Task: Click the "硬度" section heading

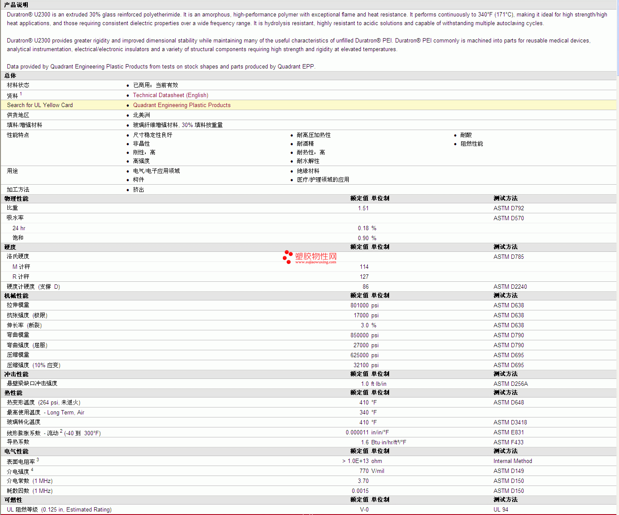Action: point(10,247)
